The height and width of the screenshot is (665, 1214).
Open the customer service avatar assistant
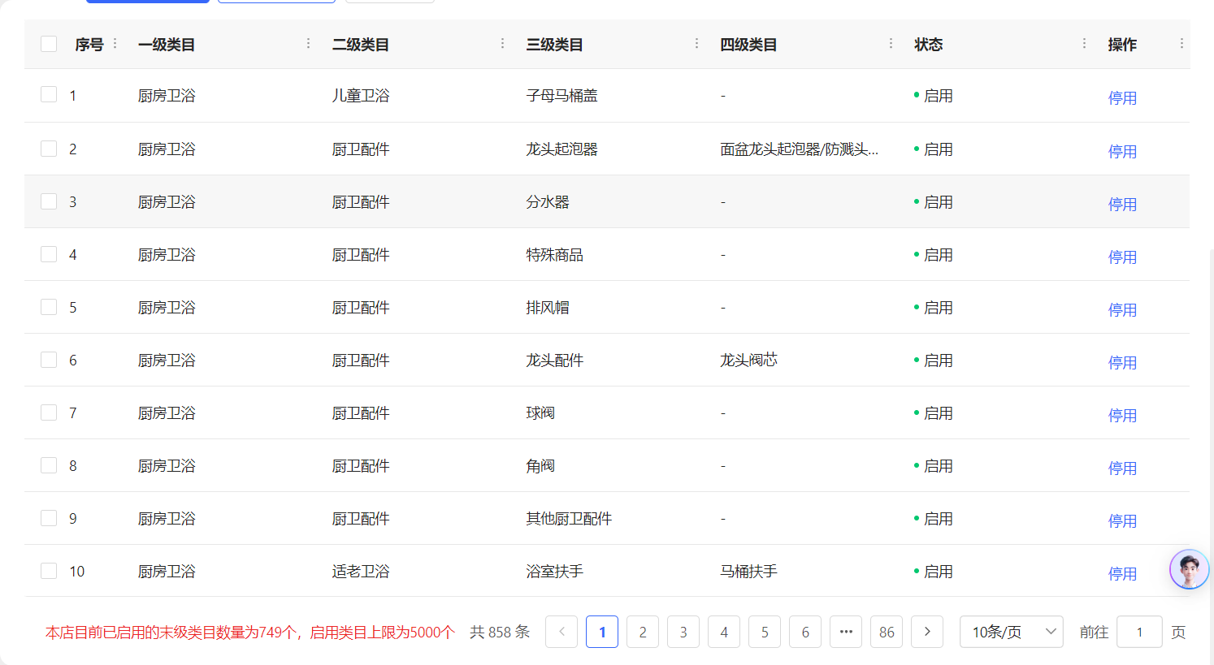1189,569
